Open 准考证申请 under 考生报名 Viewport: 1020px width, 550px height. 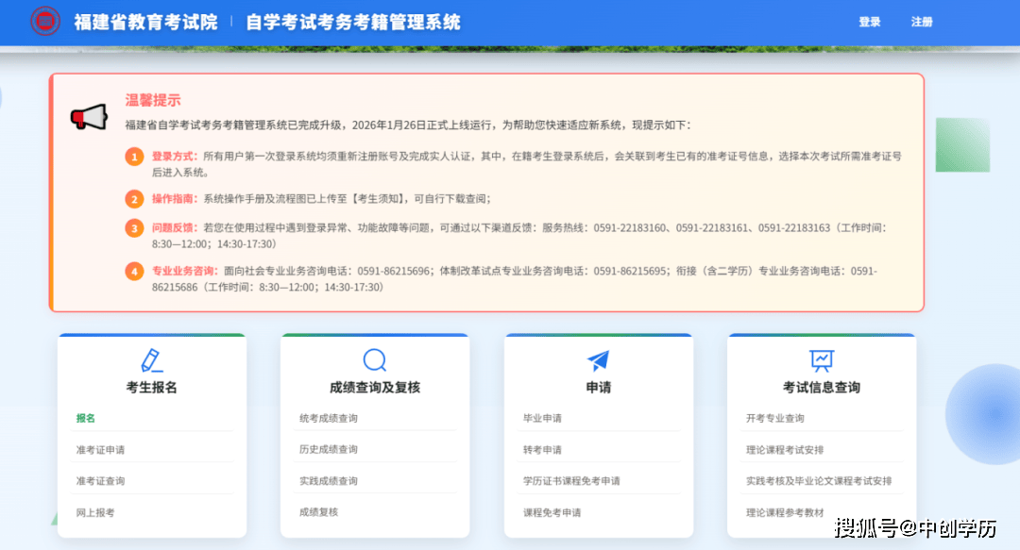coord(100,450)
